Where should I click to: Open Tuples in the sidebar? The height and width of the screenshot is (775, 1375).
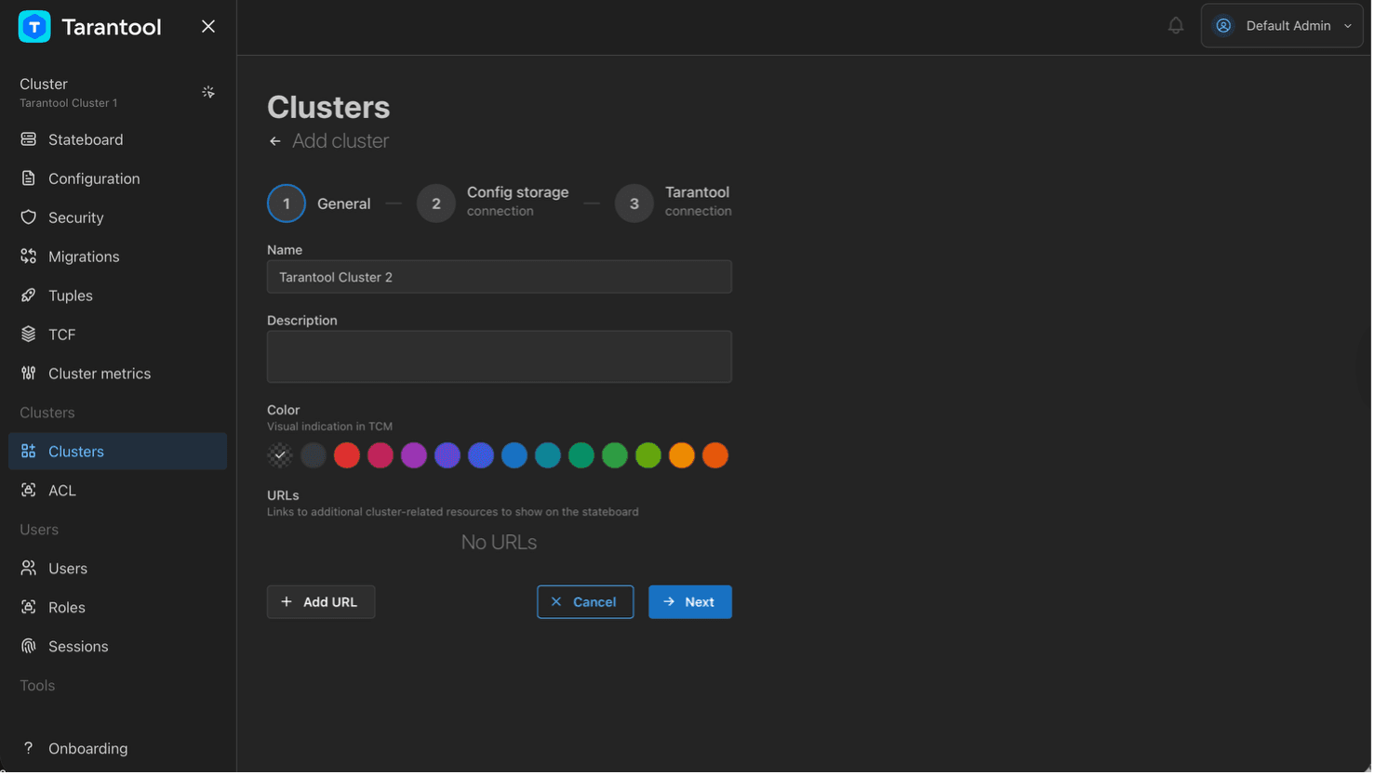[118, 296]
